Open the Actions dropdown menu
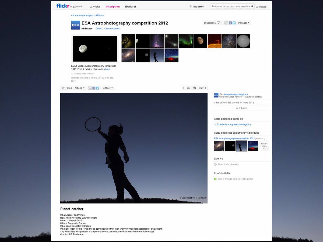Viewport: 323px width, 242px height. (x=79, y=88)
